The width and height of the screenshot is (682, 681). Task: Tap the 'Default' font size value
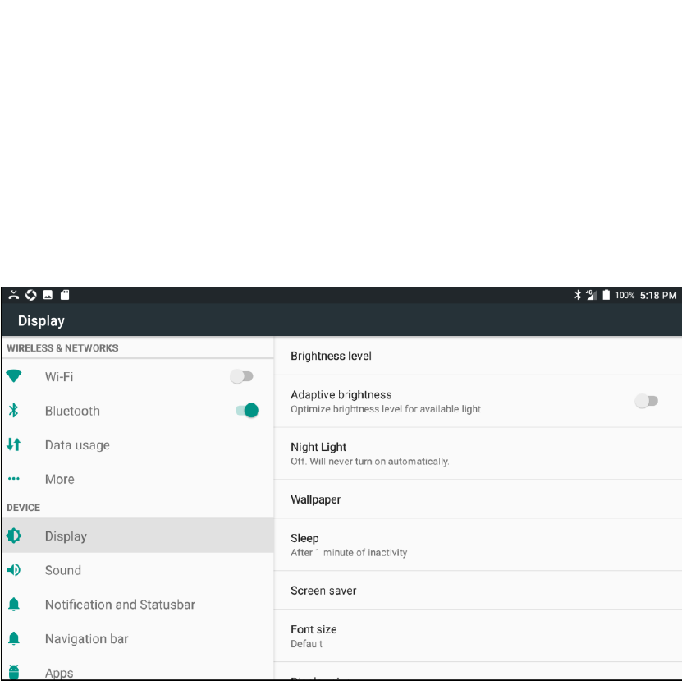click(x=307, y=643)
